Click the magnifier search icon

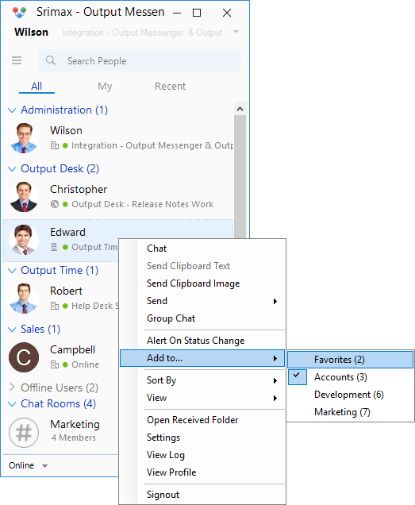point(51,60)
